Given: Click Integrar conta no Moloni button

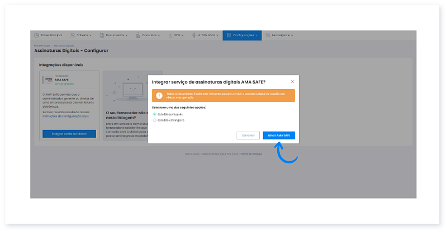Looking at the screenshot, I should tap(69, 134).
